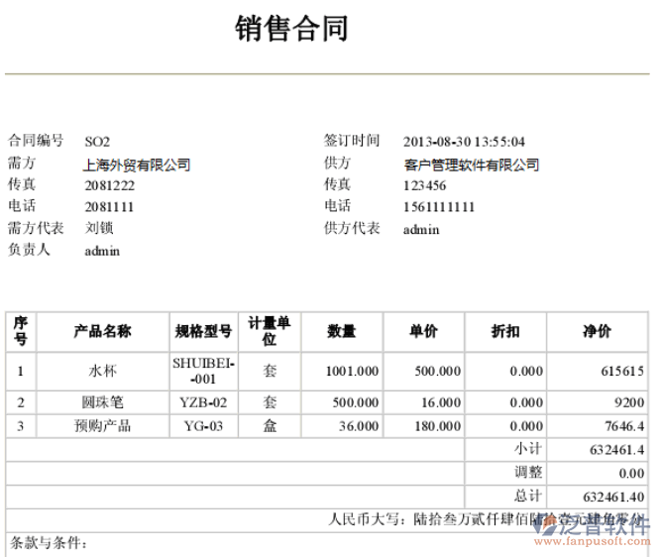
Task: Click the 净价 column header
Action: [597, 331]
